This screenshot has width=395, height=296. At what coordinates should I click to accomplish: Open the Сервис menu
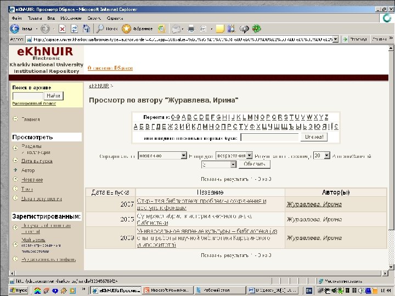(x=94, y=18)
